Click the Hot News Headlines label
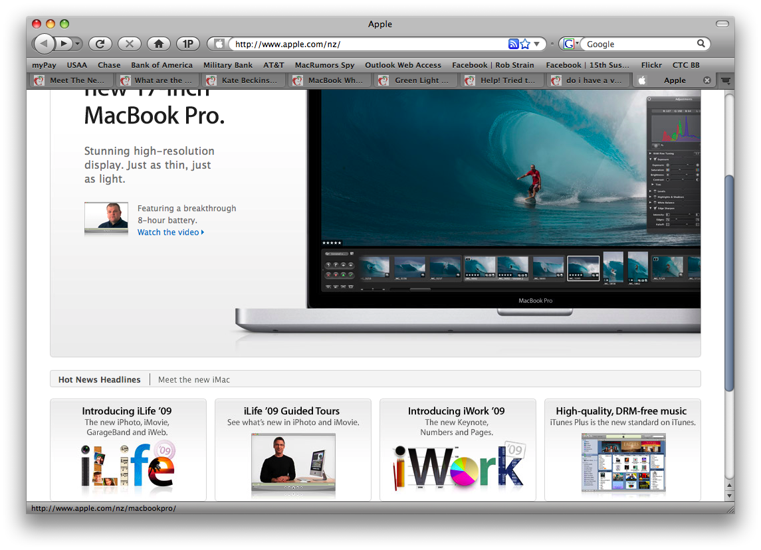761x550 pixels. [x=100, y=380]
